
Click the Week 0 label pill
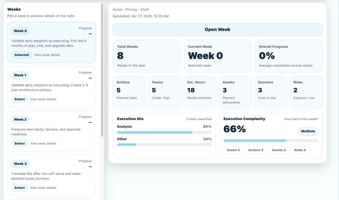[x=20, y=31]
